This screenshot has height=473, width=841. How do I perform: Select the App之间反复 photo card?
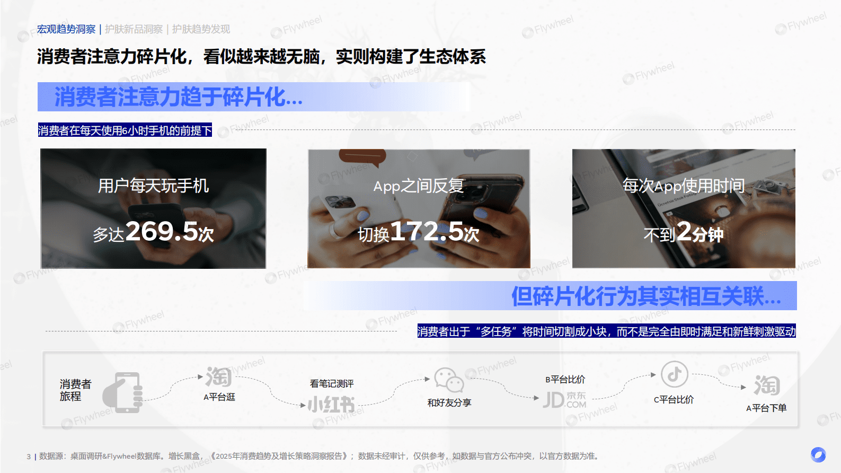tap(419, 208)
